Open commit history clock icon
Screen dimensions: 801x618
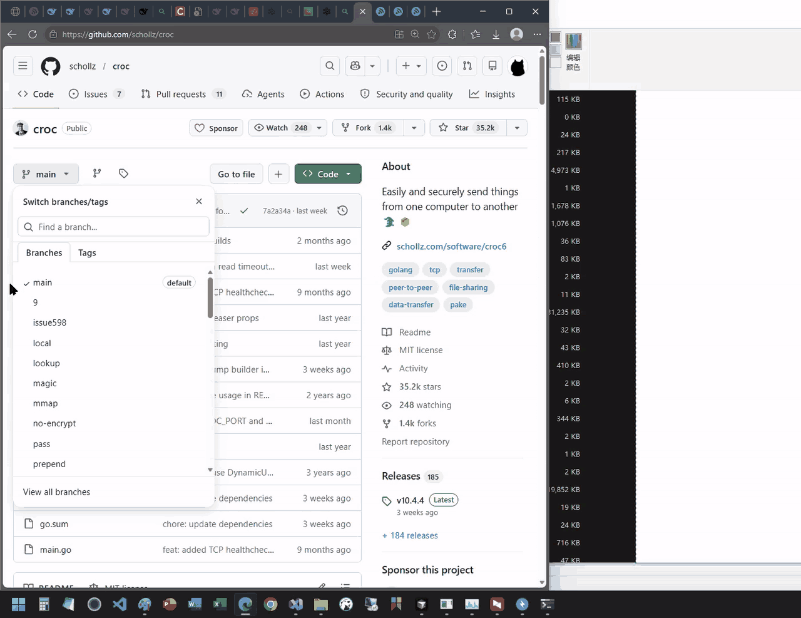tap(342, 211)
